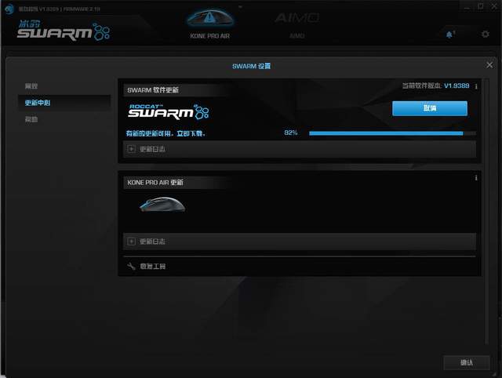Open the settings gear icon
Image resolution: width=502 pixels, height=378 pixels.
(486, 34)
